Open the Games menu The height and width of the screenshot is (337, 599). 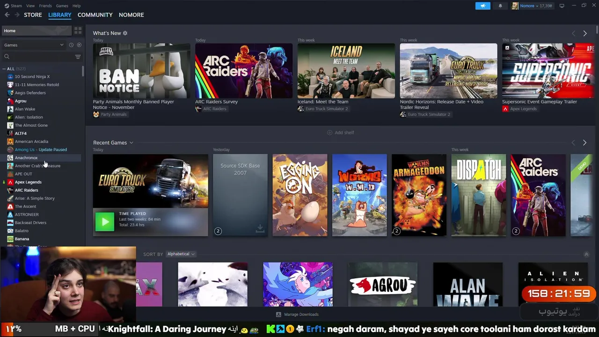click(62, 6)
